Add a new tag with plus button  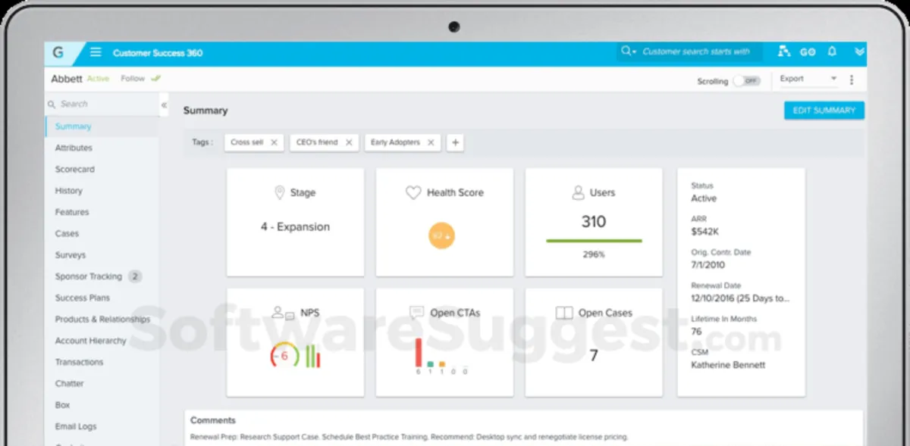pos(455,142)
